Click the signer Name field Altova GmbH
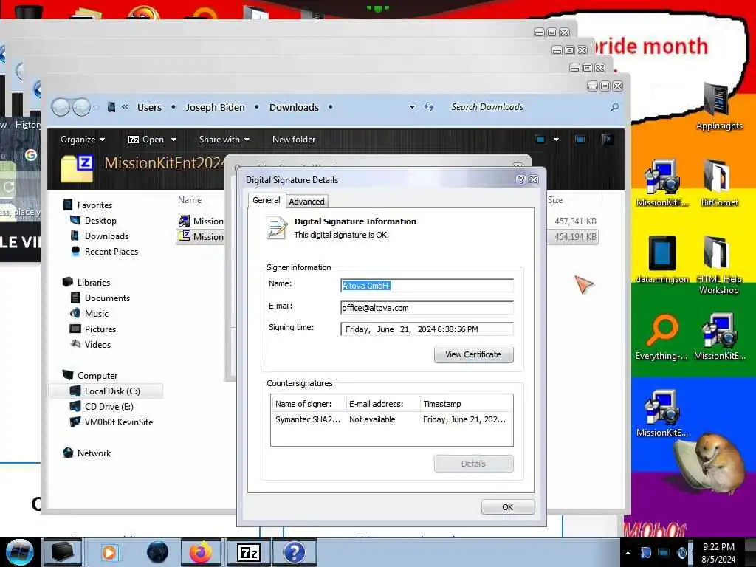756x567 pixels. [427, 286]
